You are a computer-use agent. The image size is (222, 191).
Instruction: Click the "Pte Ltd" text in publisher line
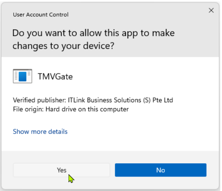tap(163, 100)
